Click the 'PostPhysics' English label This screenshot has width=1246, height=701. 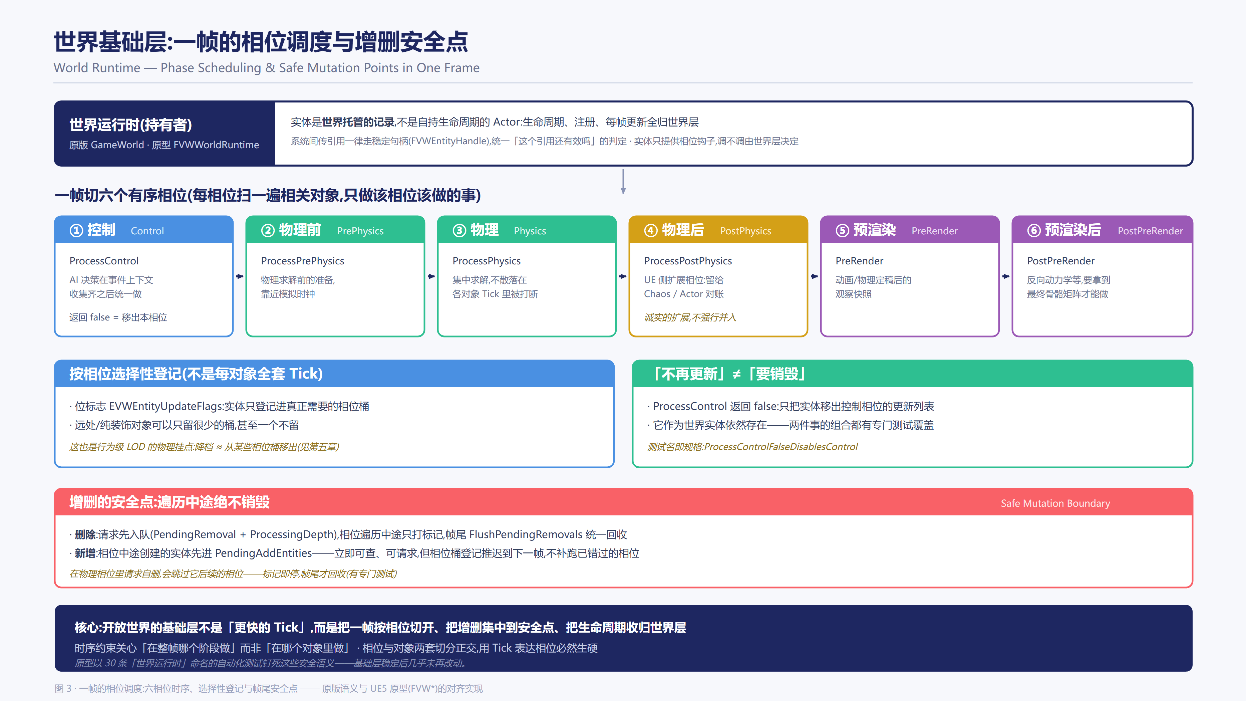click(x=745, y=231)
